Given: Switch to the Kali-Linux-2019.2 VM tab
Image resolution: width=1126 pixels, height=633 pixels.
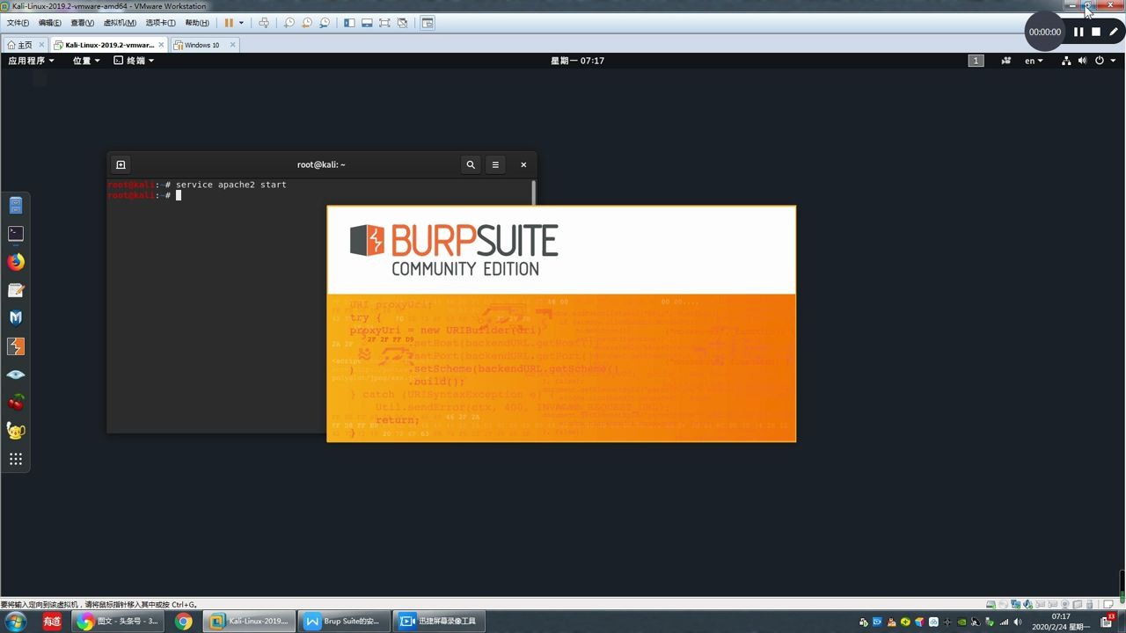Looking at the screenshot, I should coord(109,45).
